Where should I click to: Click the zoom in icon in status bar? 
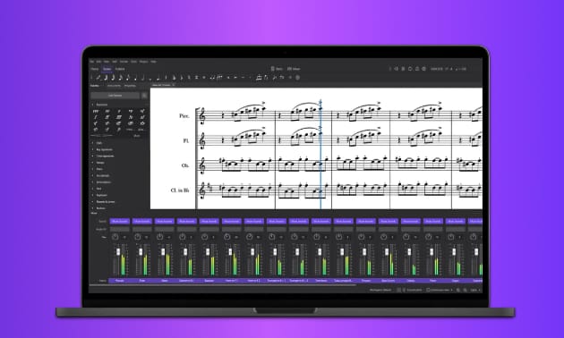pos(465,290)
